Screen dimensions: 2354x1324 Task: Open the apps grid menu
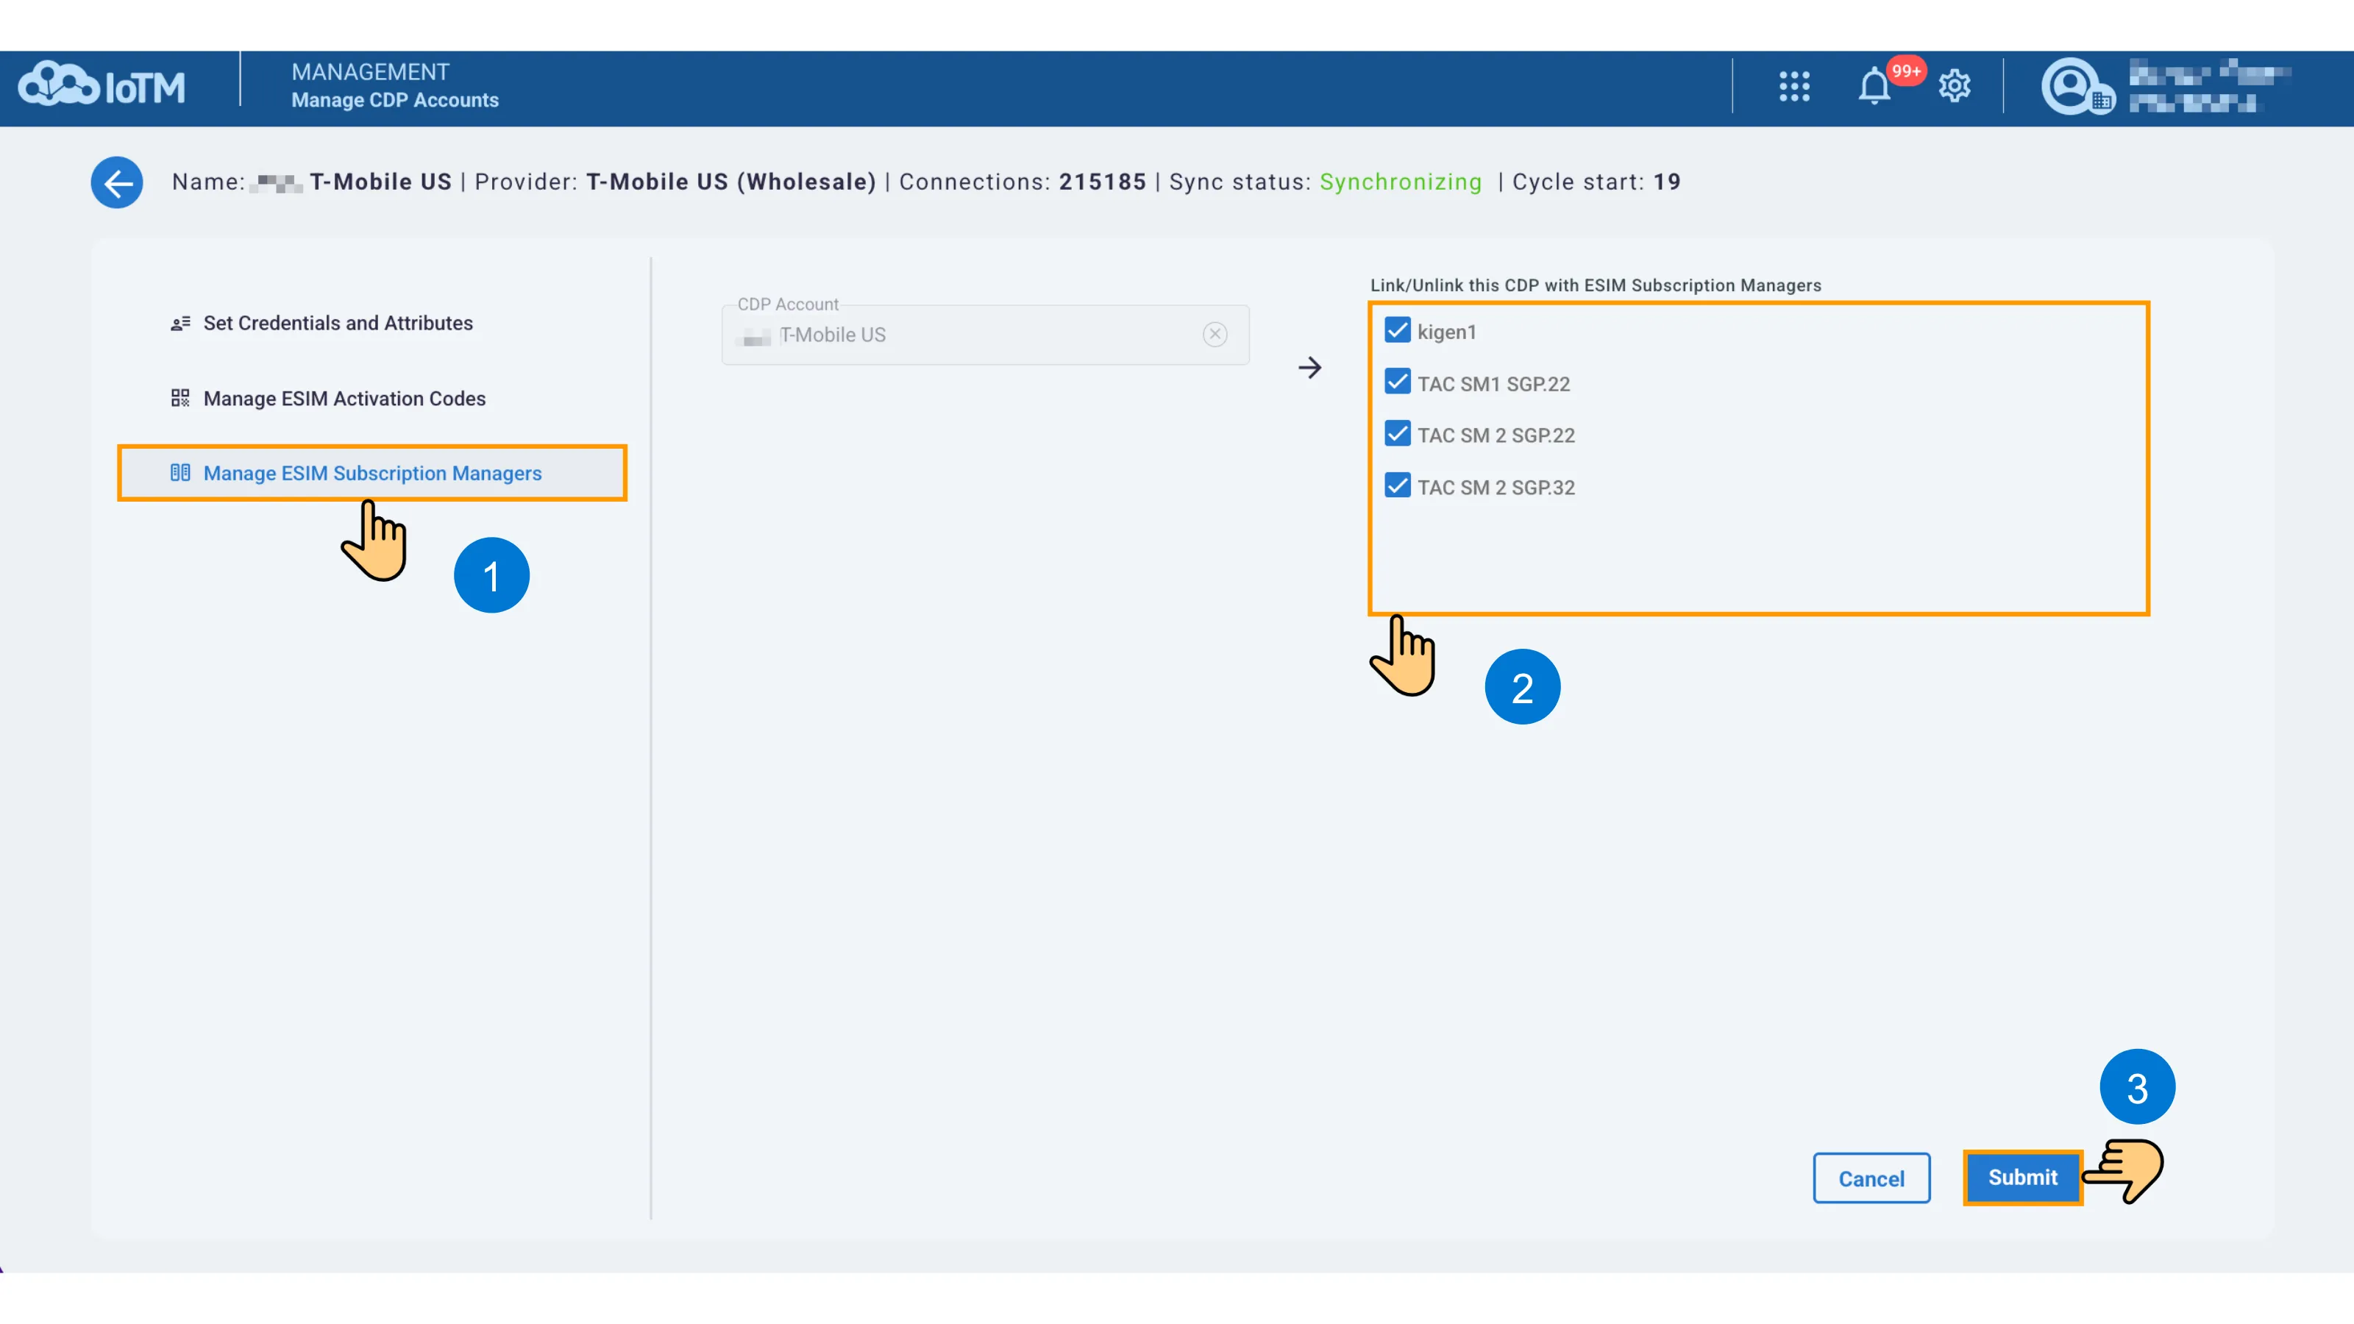click(x=1794, y=87)
